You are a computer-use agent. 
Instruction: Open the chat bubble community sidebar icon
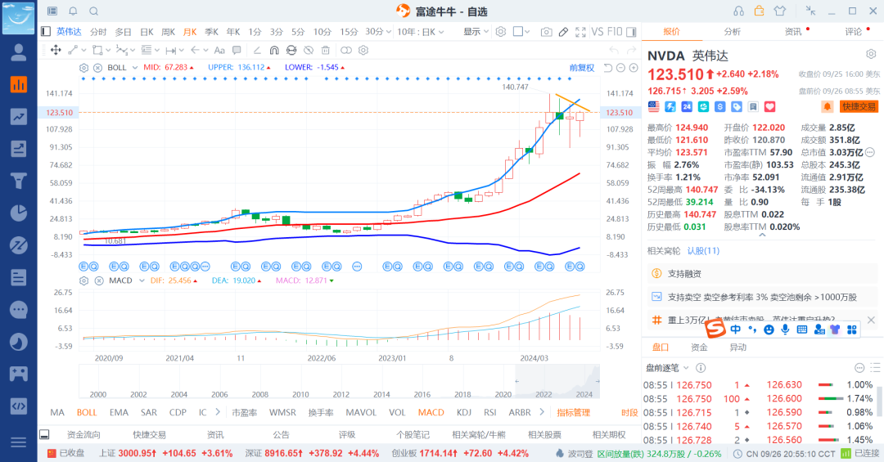click(19, 309)
